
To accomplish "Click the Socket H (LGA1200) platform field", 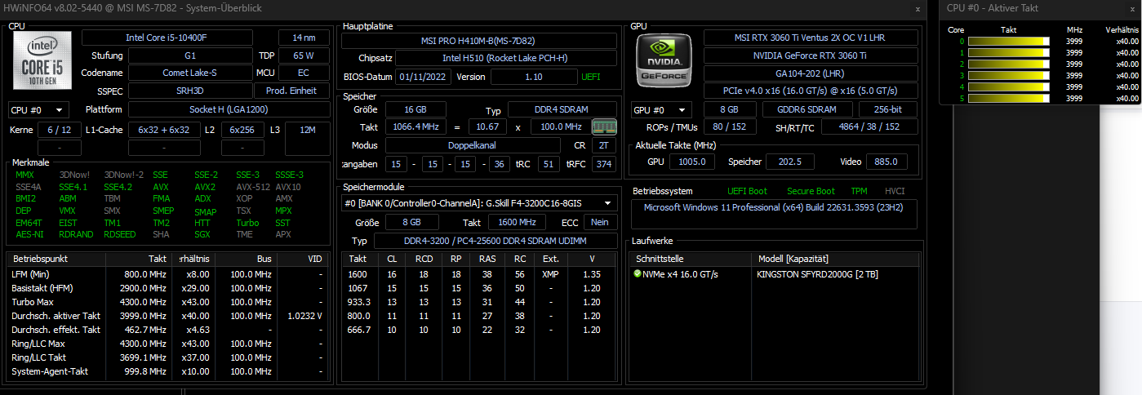I will [x=229, y=109].
